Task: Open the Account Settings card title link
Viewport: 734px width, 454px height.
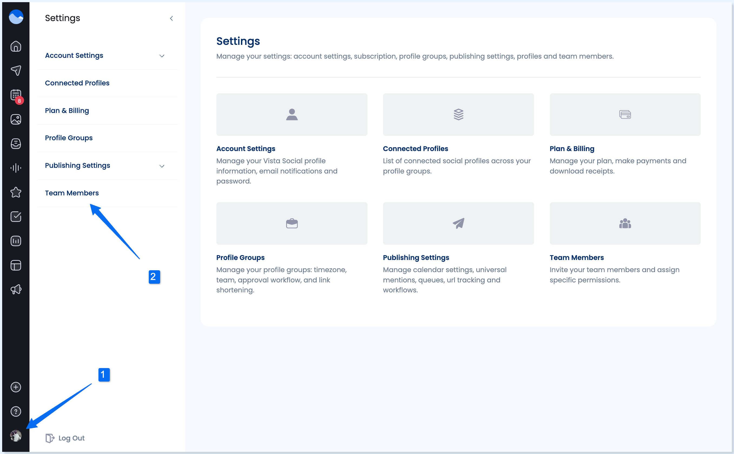Action: point(246,149)
